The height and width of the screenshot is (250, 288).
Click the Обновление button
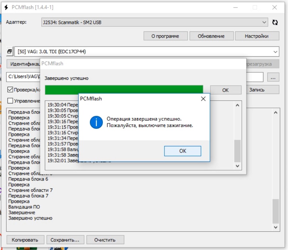[x=211, y=36]
